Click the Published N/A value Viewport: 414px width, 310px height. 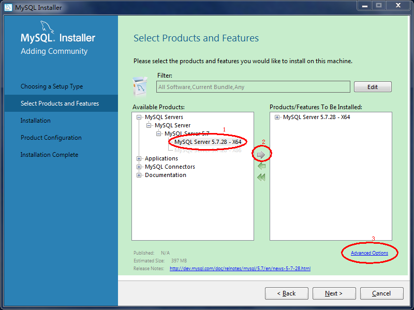coord(165,253)
